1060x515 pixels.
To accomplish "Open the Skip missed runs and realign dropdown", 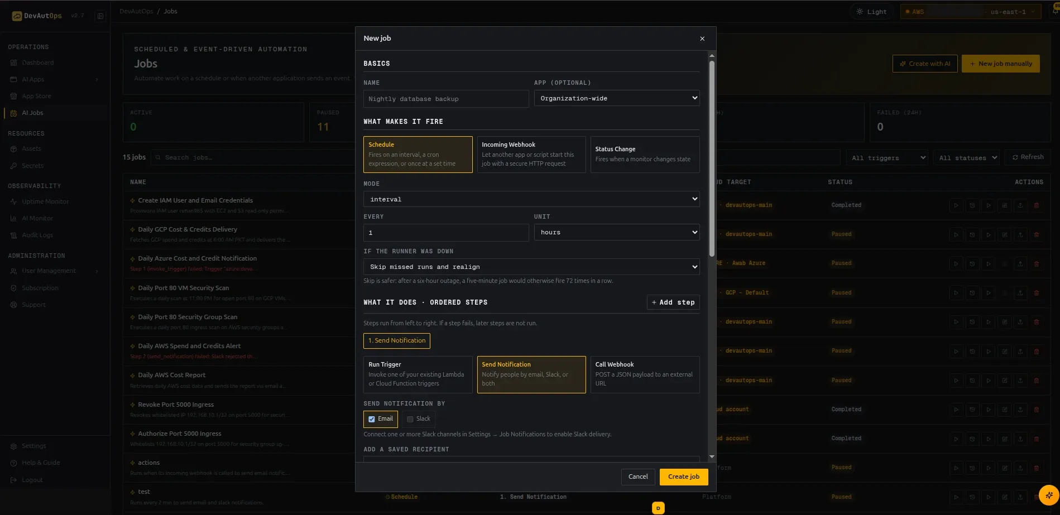I will [x=531, y=267].
